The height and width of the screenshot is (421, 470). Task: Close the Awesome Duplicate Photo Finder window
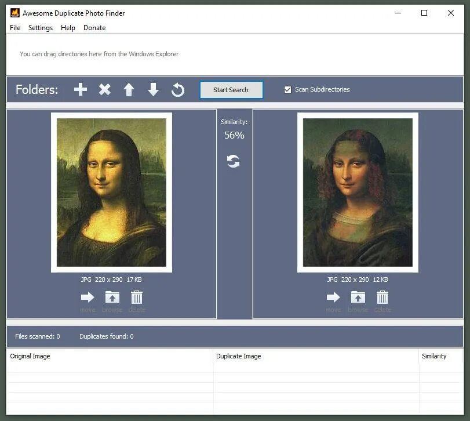tap(451, 13)
